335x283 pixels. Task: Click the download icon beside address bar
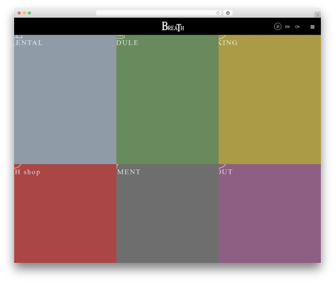click(228, 13)
